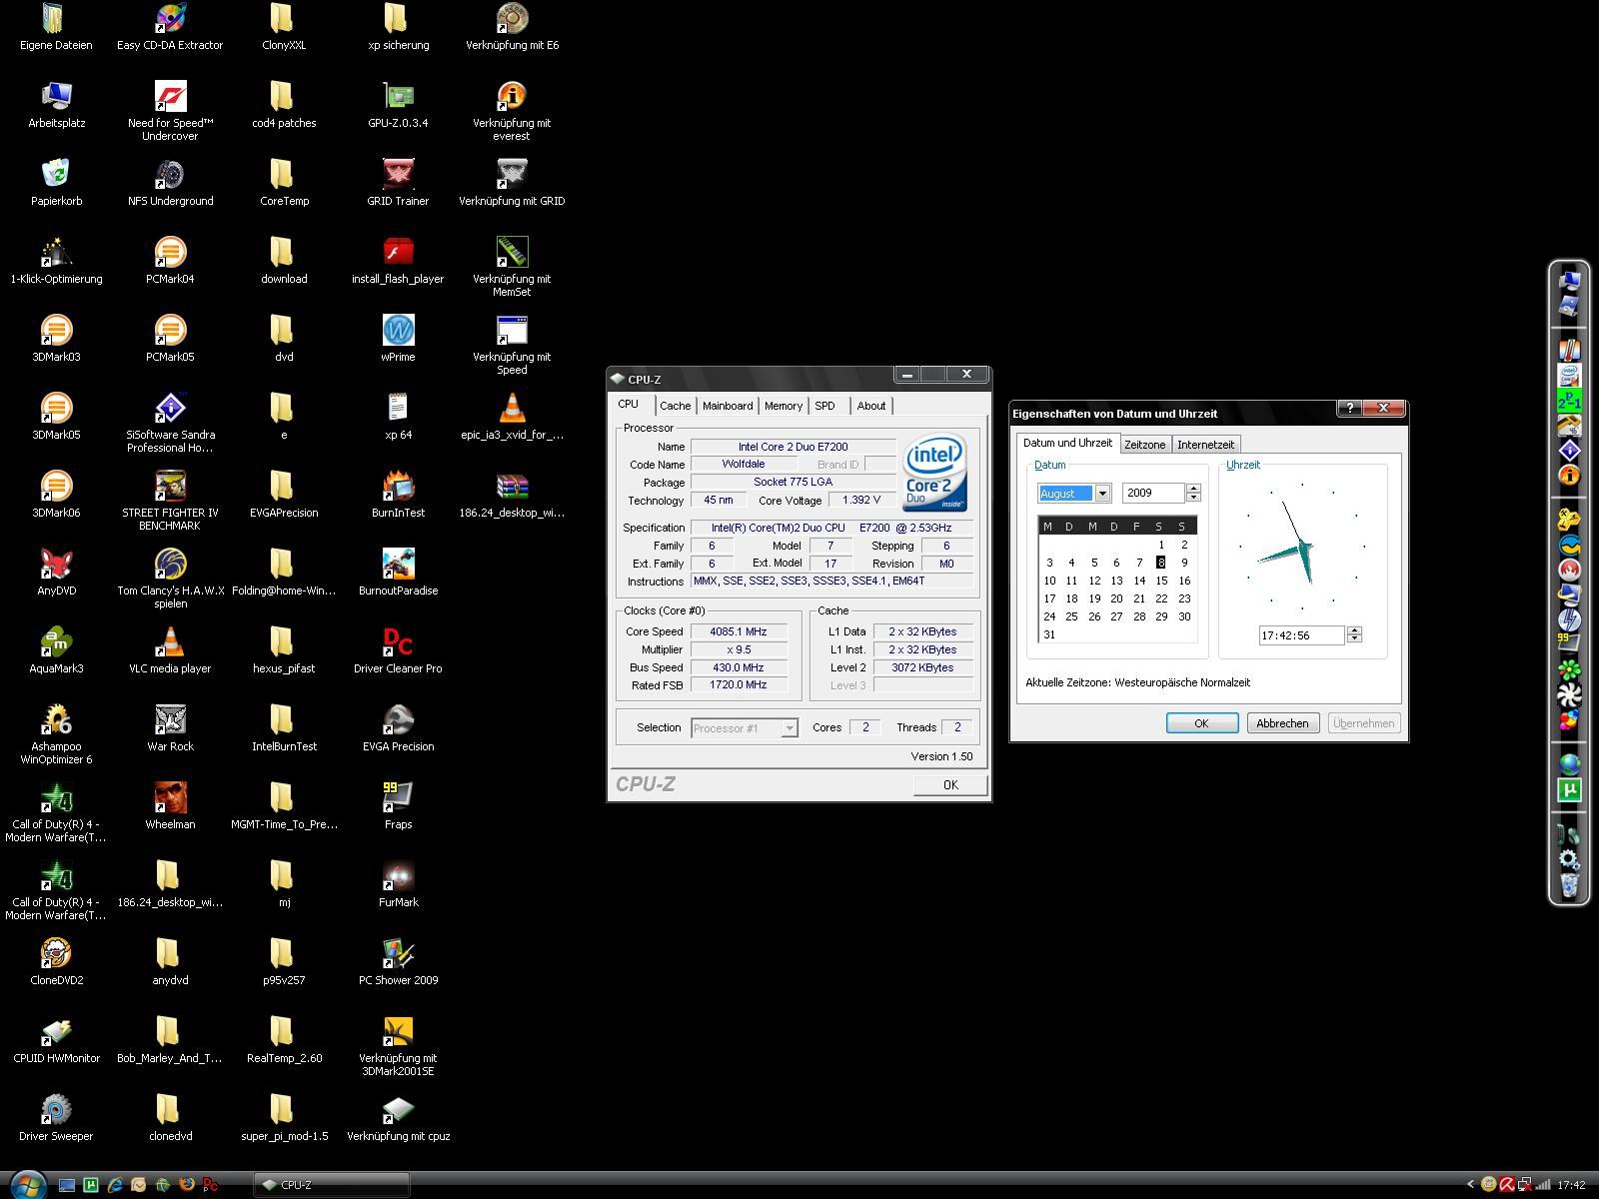Open the PCMark05 shortcut

pos(170,339)
